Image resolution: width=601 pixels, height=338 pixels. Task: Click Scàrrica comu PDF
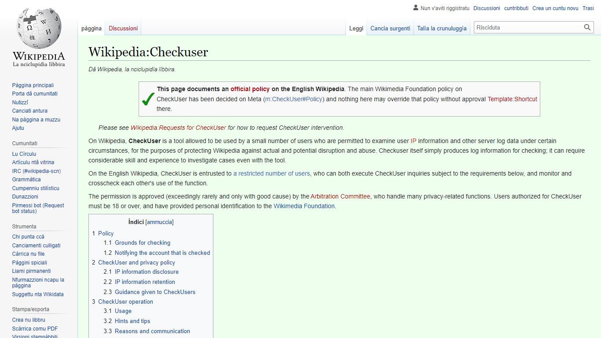[x=35, y=329]
